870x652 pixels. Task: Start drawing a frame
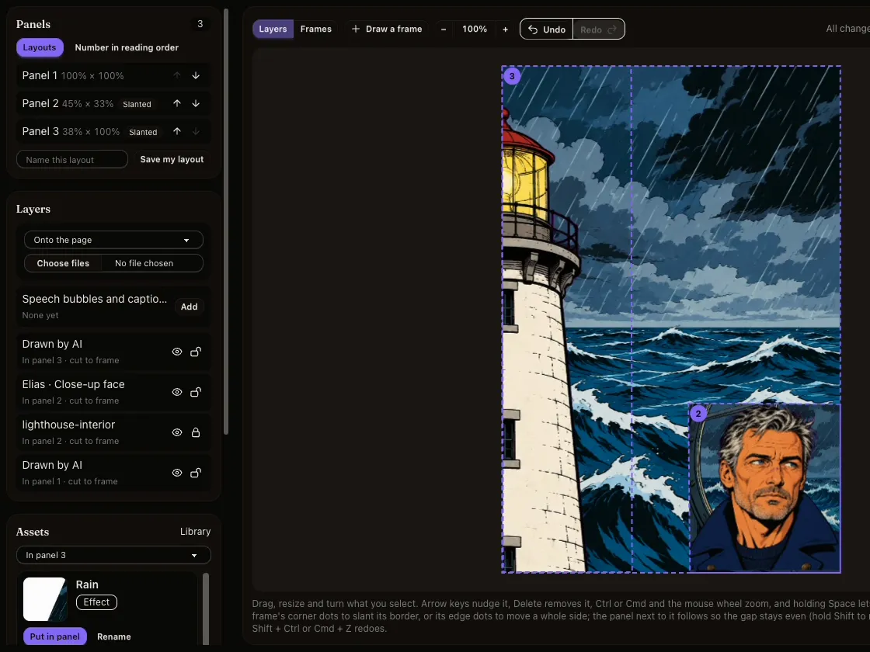[387, 29]
